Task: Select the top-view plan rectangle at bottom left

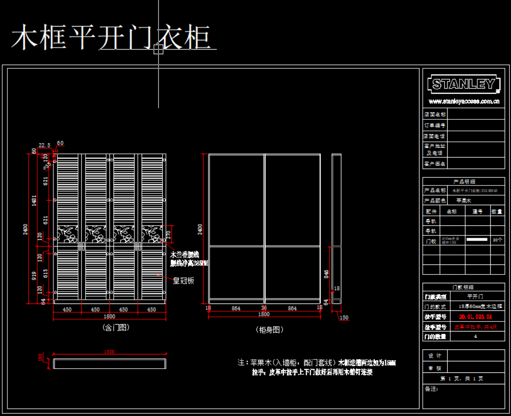Action: (x=109, y=364)
